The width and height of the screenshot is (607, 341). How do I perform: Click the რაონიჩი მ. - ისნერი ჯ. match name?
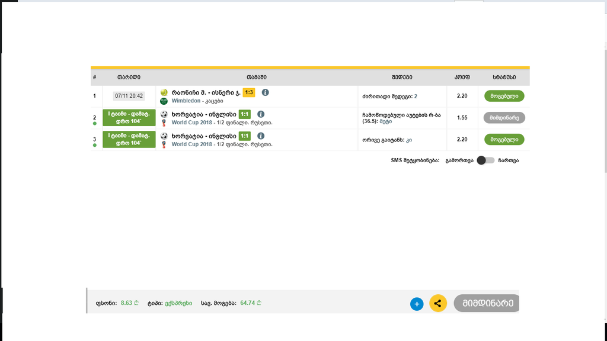click(206, 92)
